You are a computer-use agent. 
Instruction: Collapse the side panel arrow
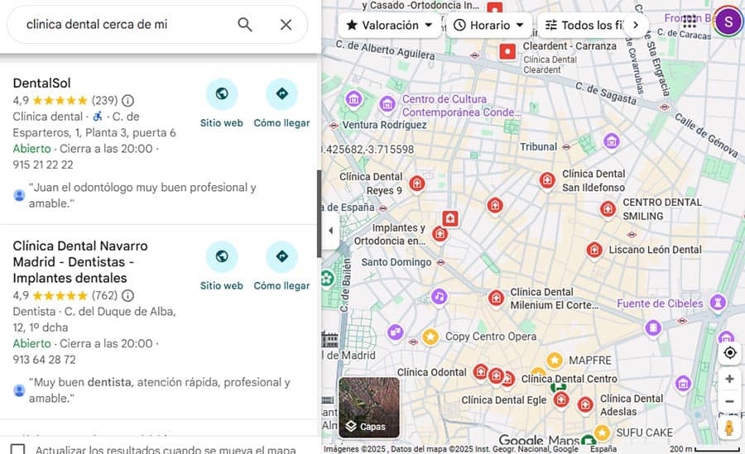[330, 231]
